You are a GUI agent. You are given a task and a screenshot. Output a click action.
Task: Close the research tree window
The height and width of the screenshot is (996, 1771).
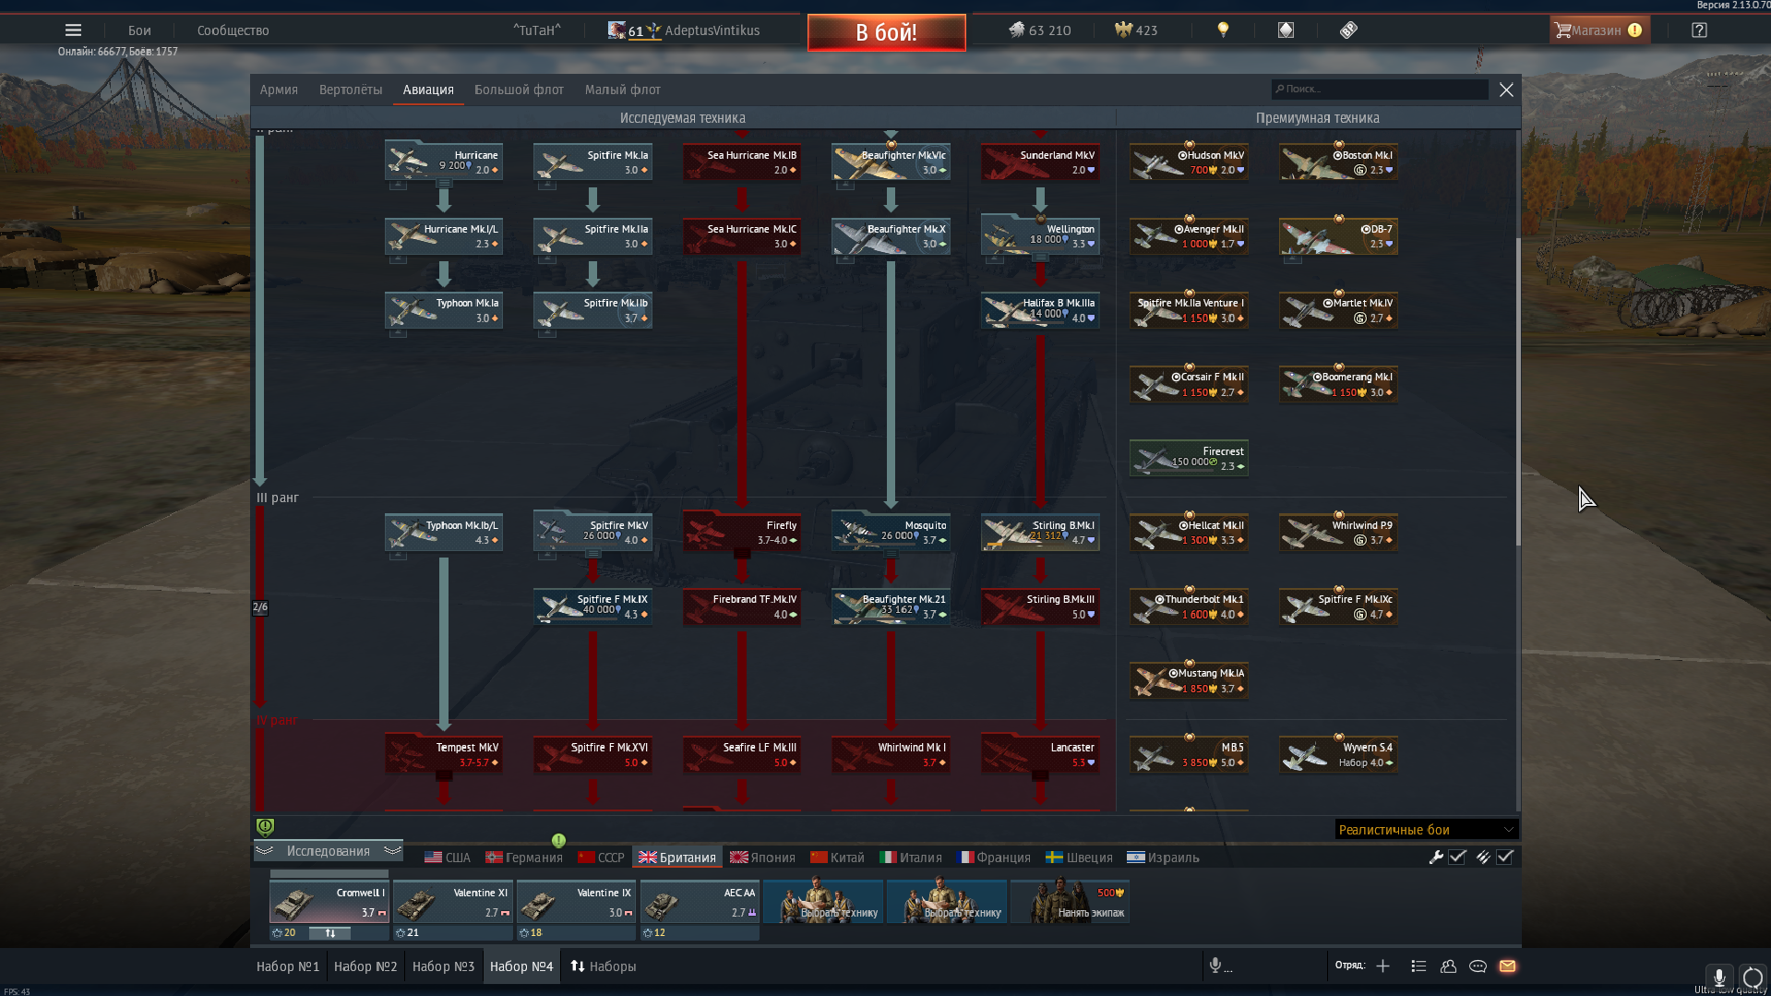pos(1506,90)
